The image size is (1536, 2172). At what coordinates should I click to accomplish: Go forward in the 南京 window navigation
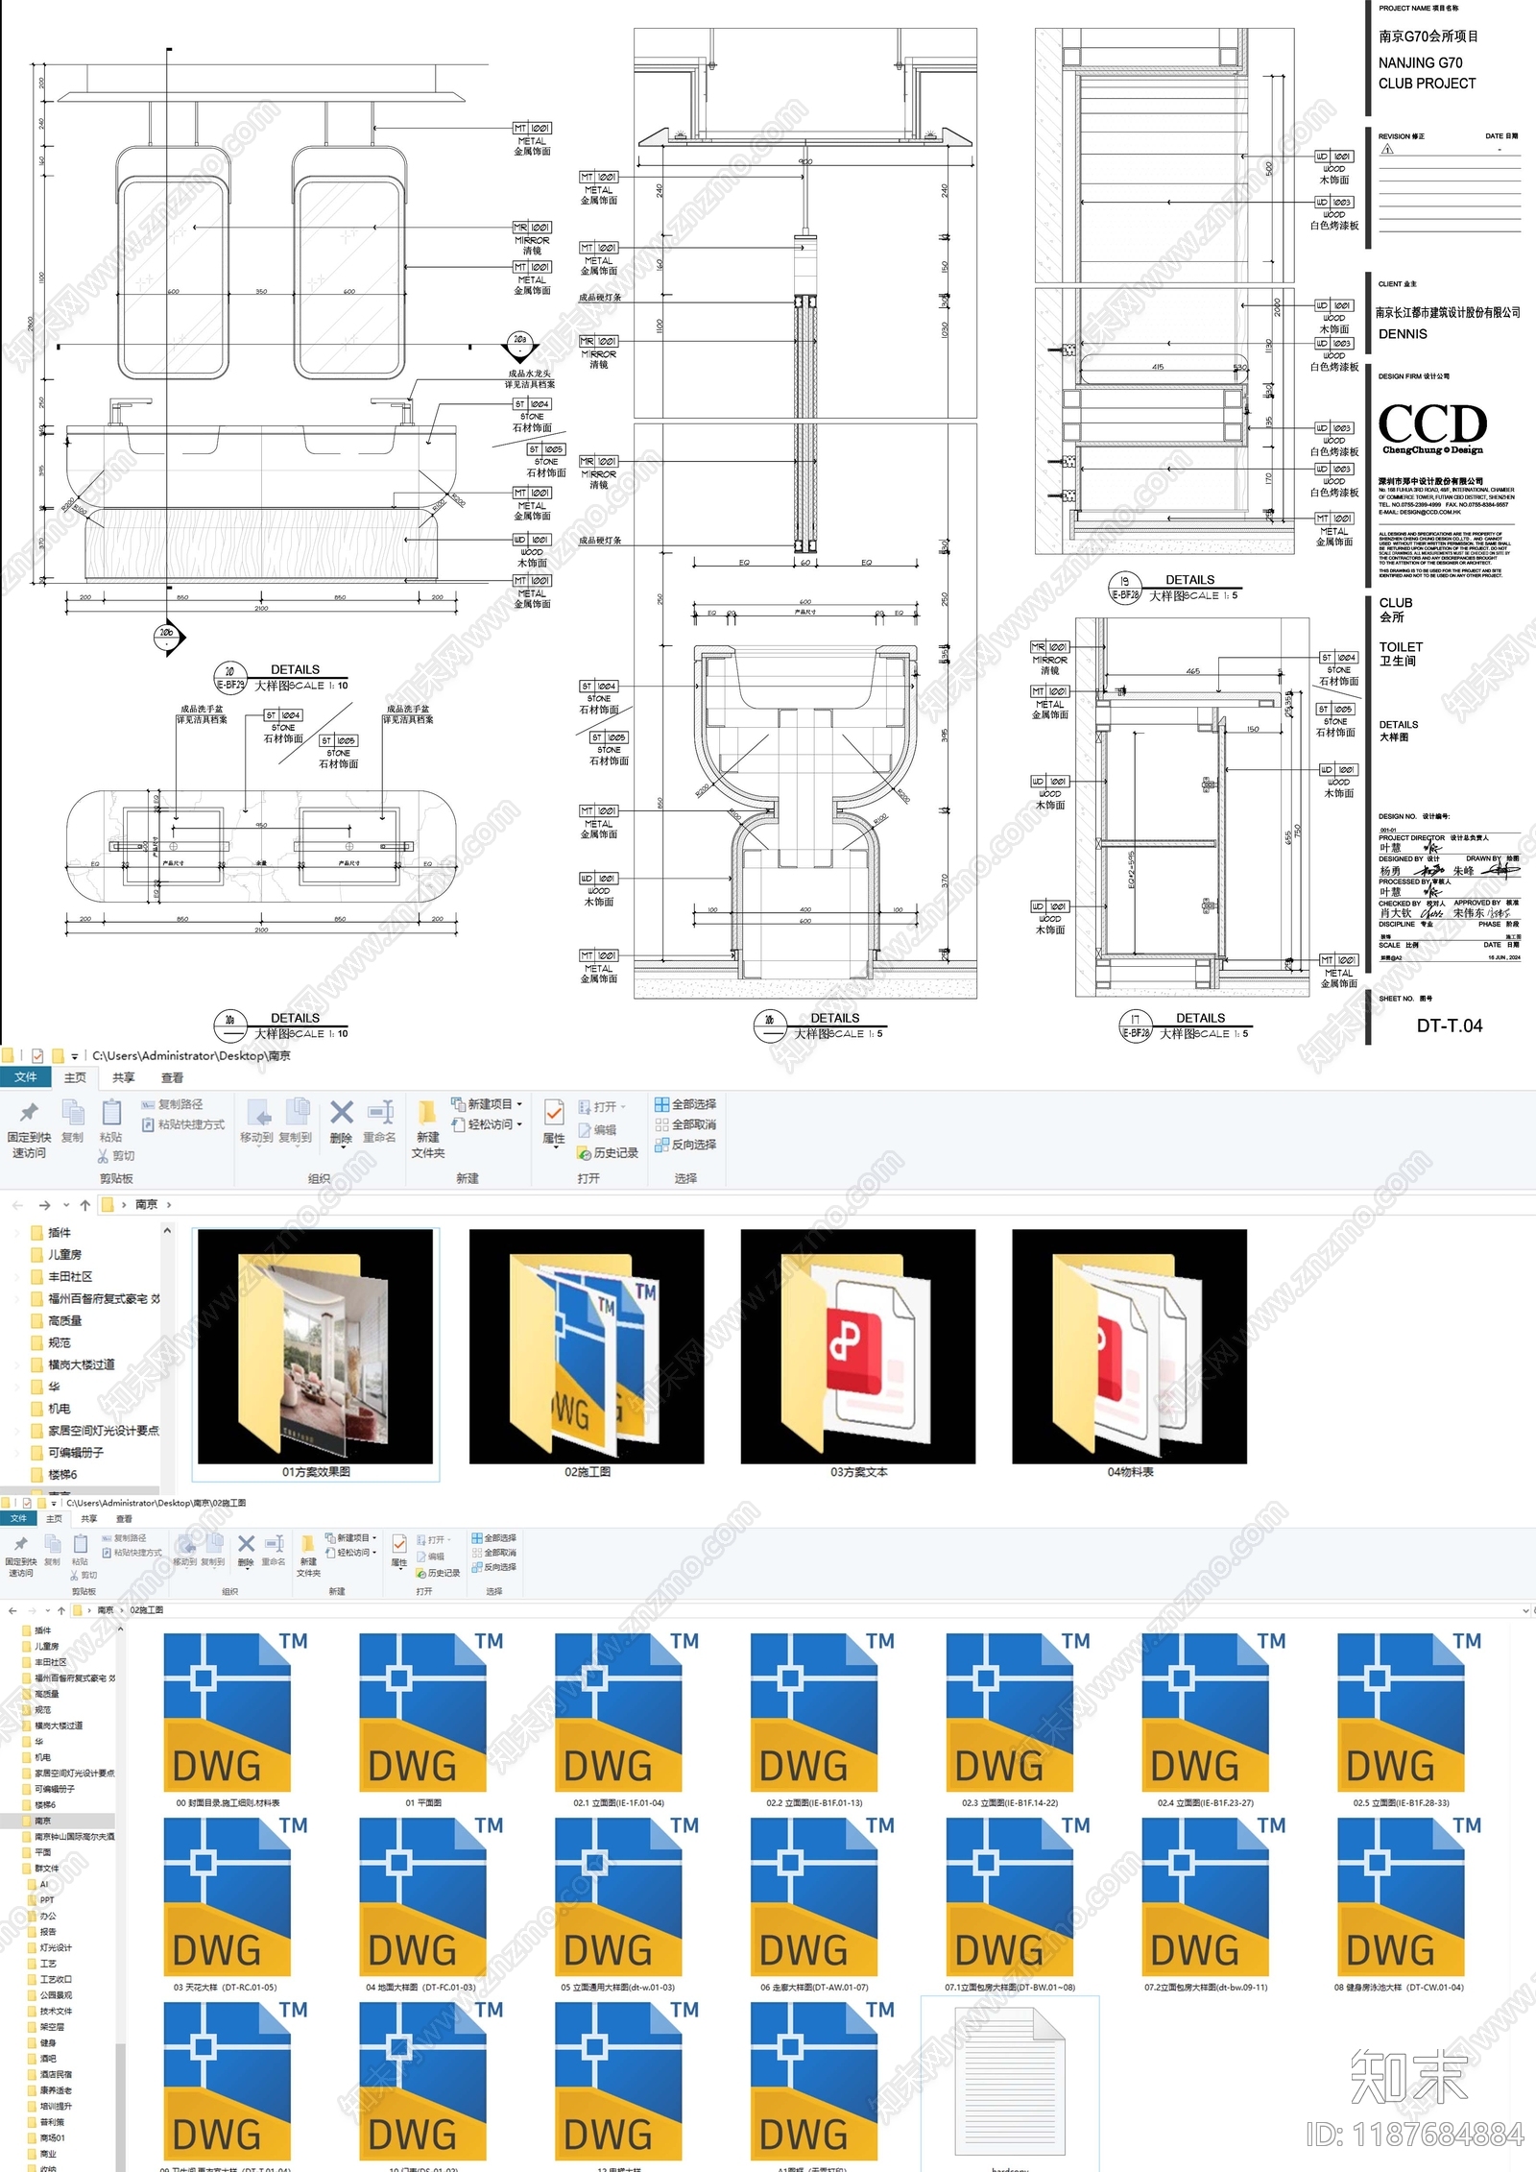tap(44, 1205)
